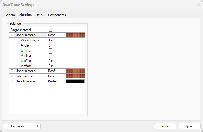Click the black Pastel15 detail swatch

click(75, 81)
